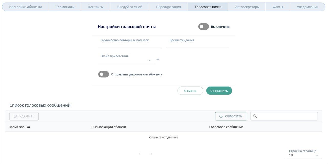Open the 'Факсы' tab

tap(278, 7)
